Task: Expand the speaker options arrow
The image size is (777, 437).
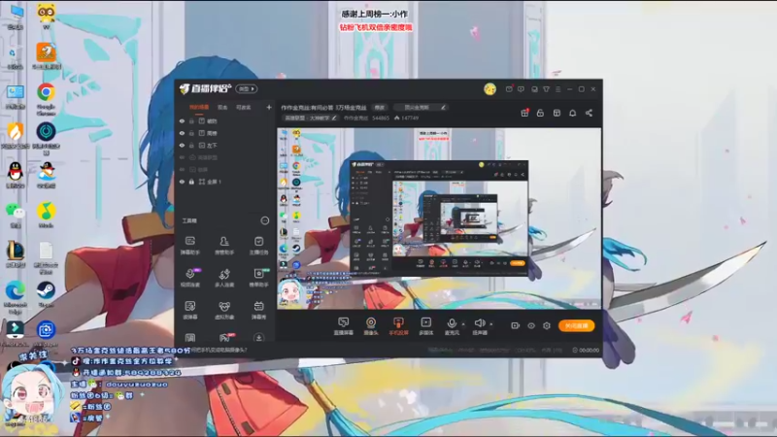Action: (491, 324)
